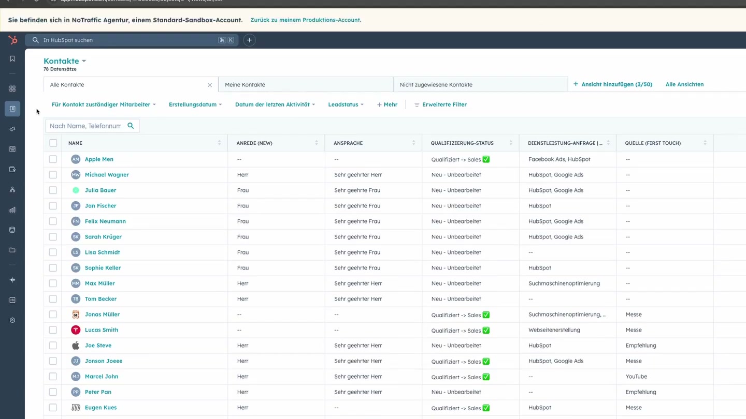Open the Commerce wallet icon in sidebar
The image size is (746, 419).
(12, 169)
